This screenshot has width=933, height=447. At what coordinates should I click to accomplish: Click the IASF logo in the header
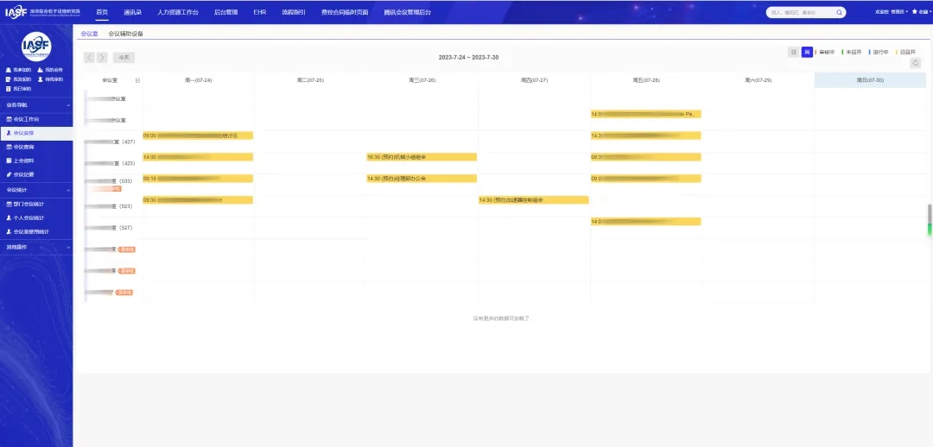tap(16, 12)
